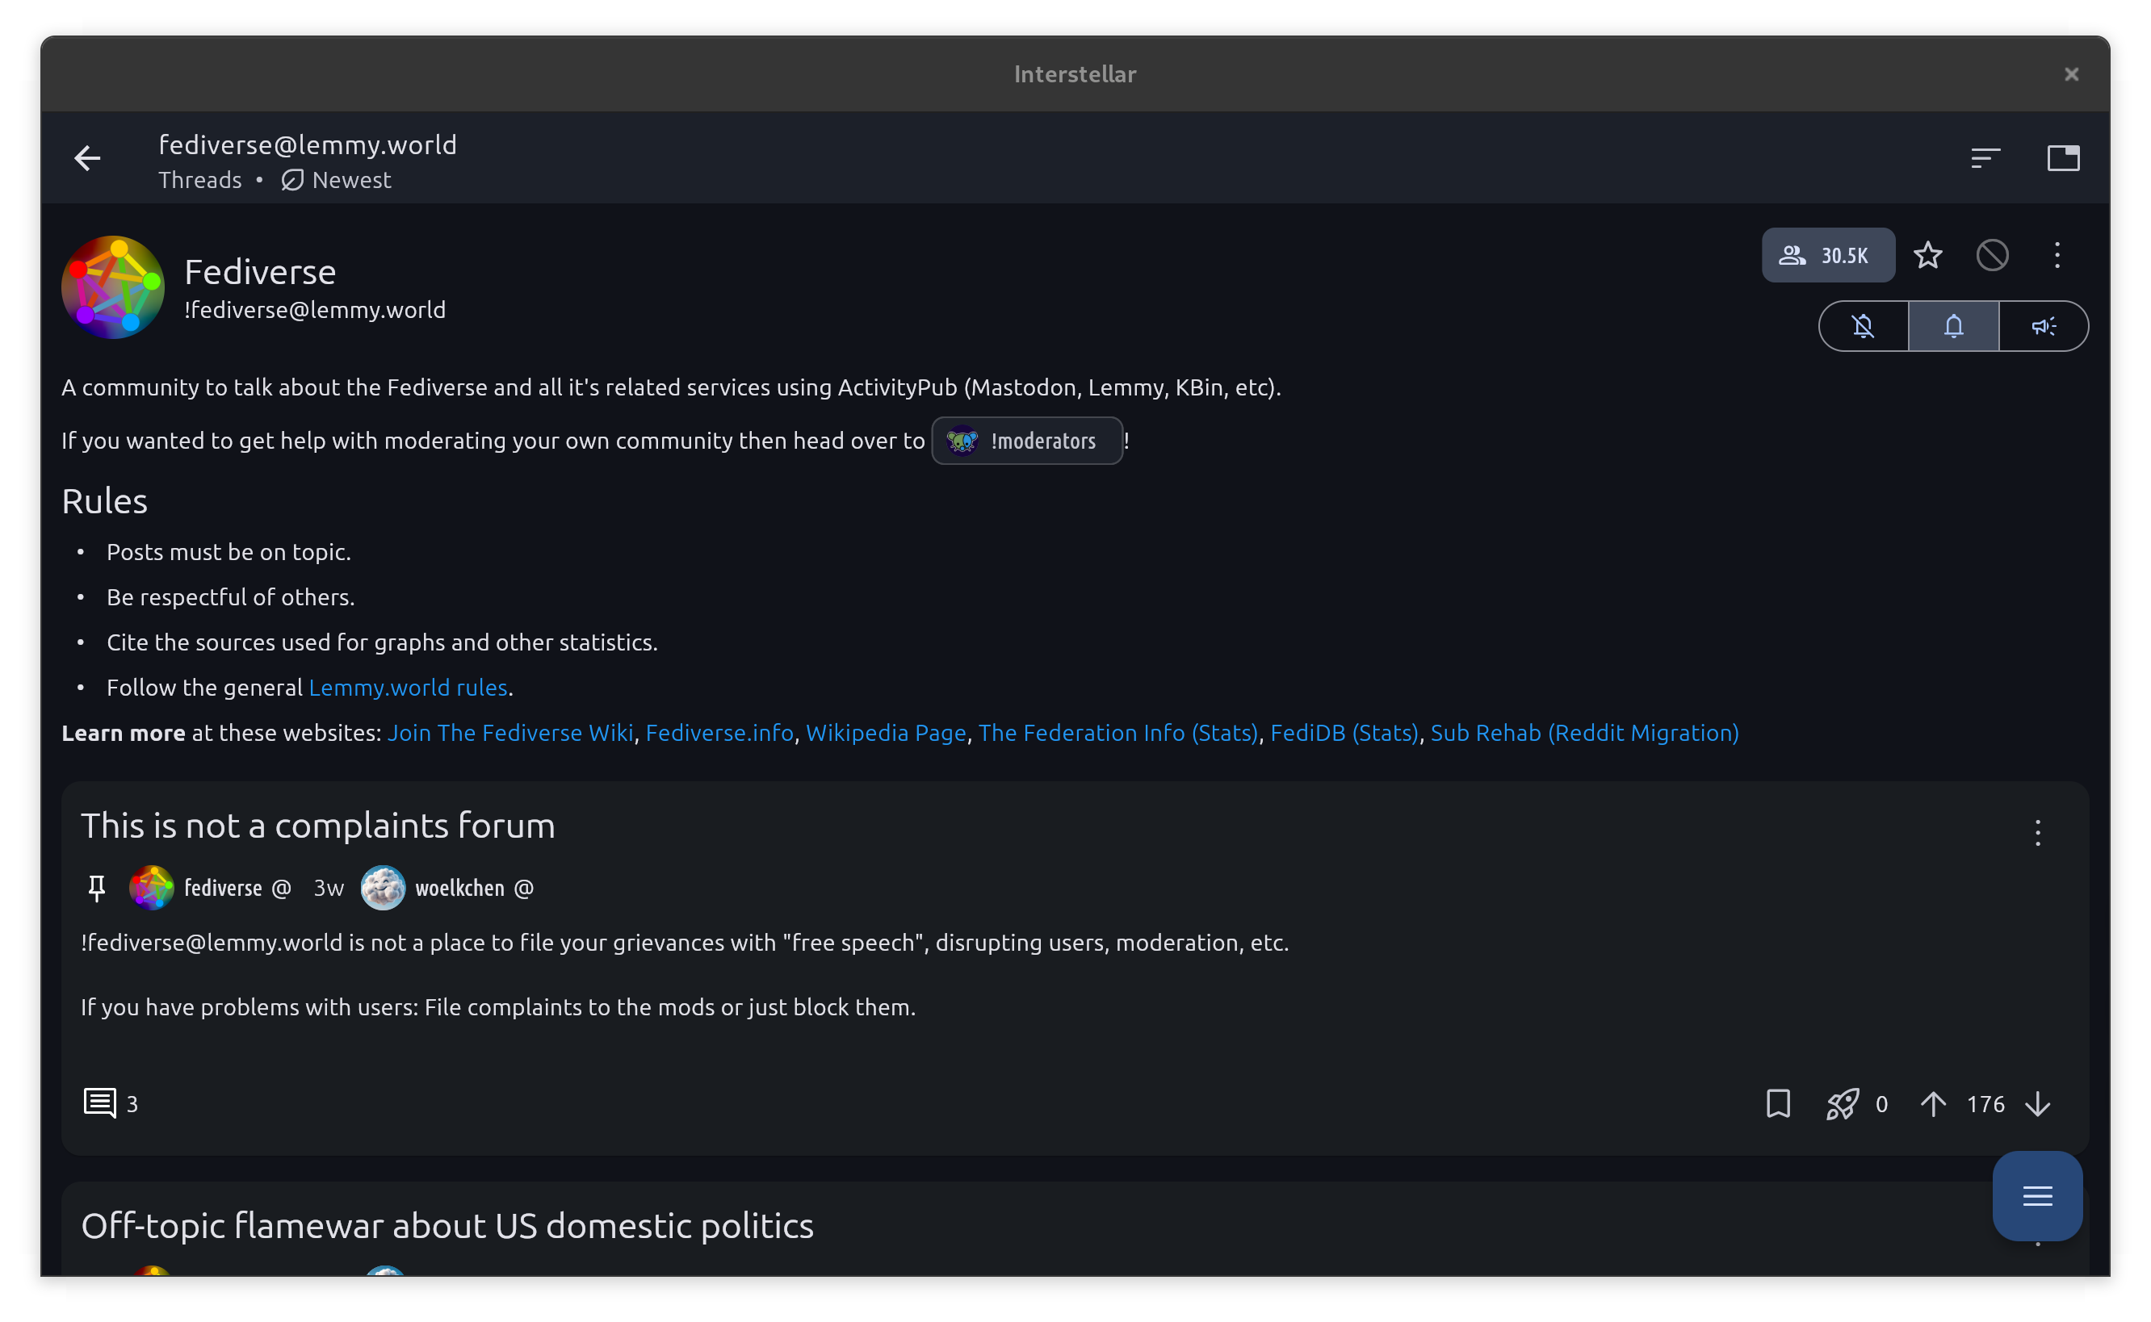Open post options three-dot menu

pyautogui.click(x=2037, y=832)
